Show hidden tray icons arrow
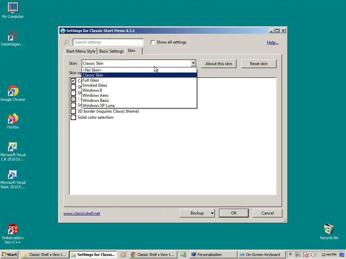The height and width of the screenshot is (259, 346). tap(290, 254)
